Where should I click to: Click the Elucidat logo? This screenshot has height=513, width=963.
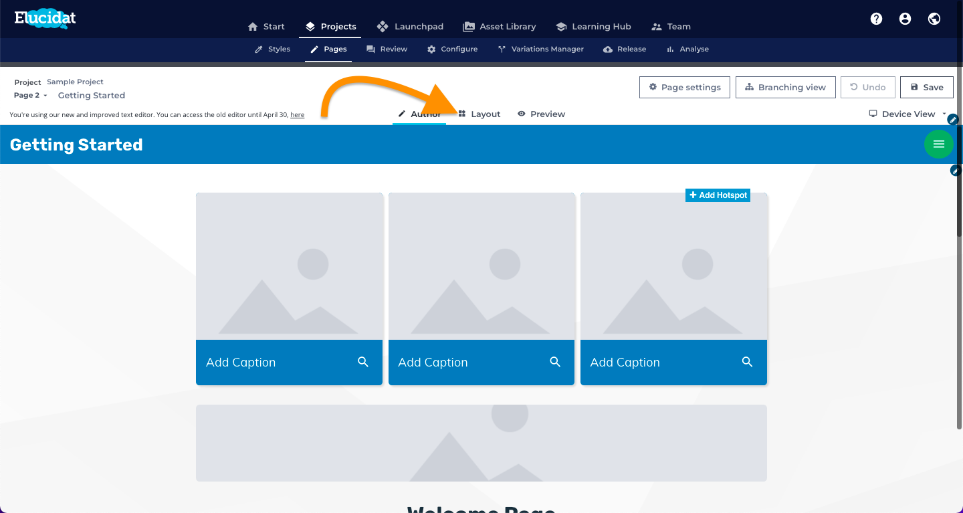click(x=45, y=19)
